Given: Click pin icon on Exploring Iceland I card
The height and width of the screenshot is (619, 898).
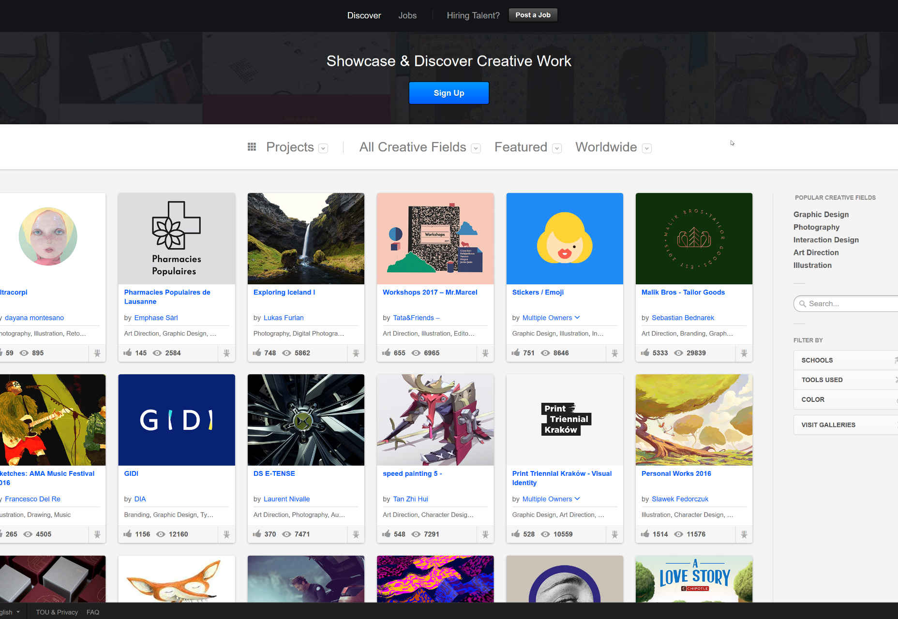Looking at the screenshot, I should point(356,354).
